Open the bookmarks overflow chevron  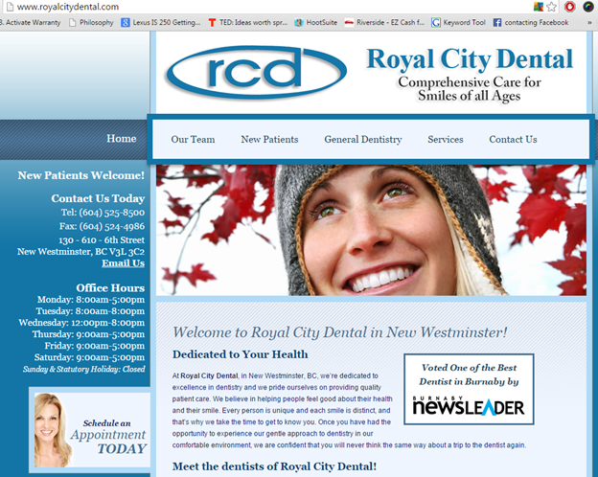[589, 22]
